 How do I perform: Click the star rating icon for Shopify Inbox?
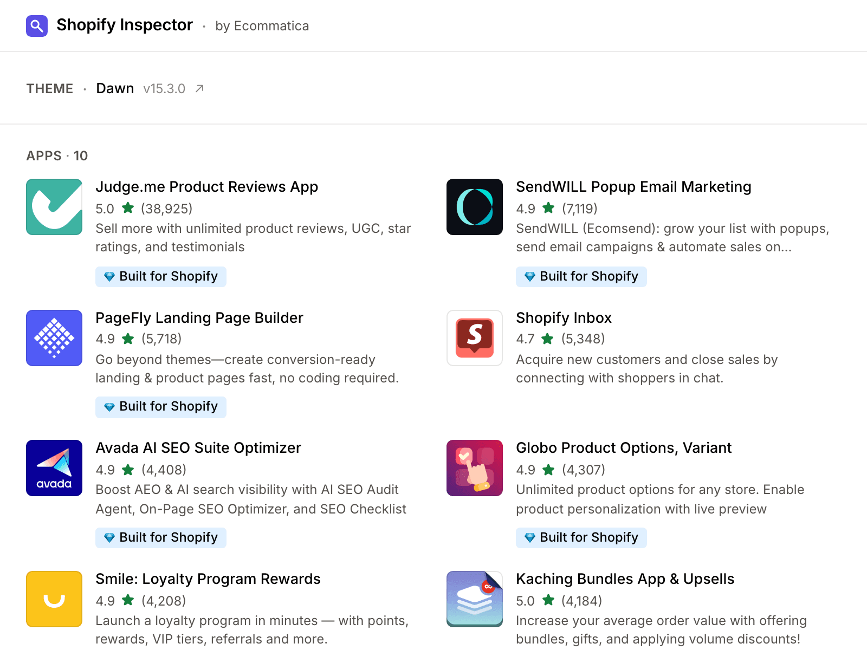(x=548, y=339)
